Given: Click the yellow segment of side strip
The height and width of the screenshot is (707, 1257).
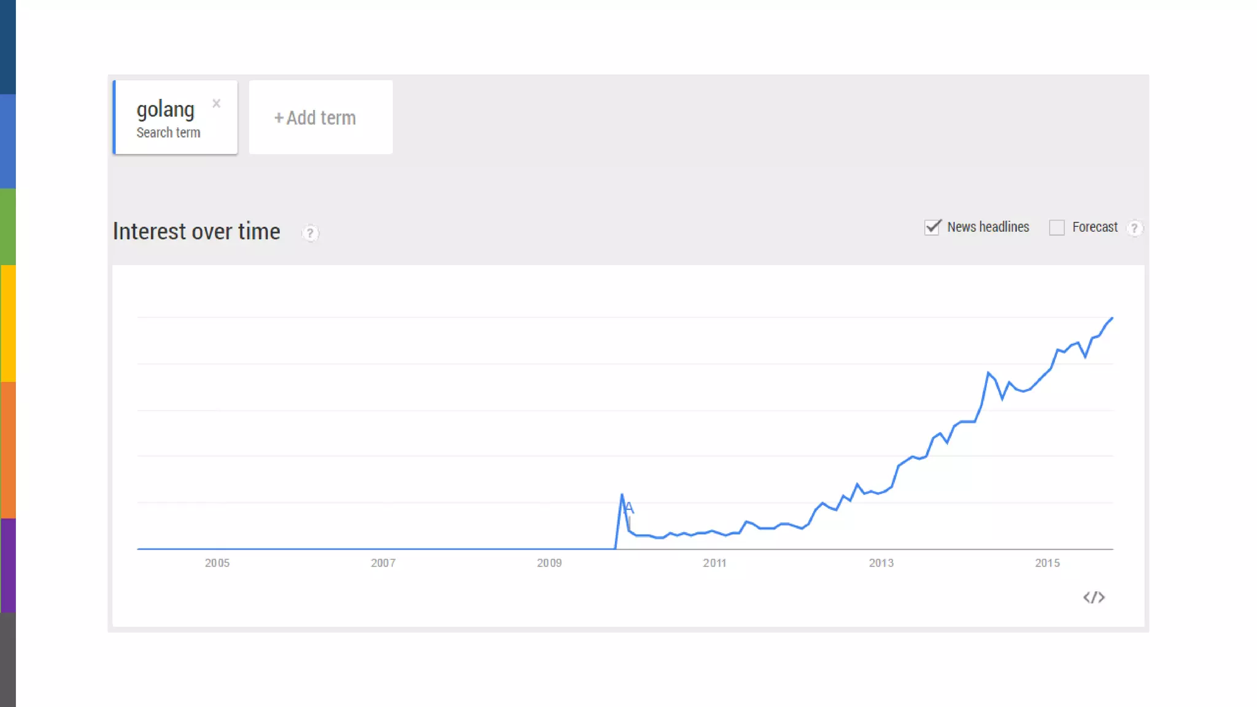Looking at the screenshot, I should click(x=7, y=323).
